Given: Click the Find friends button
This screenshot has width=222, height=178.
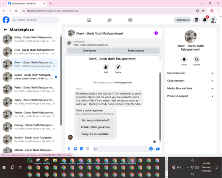Looking at the screenshot, I should [x=182, y=20].
